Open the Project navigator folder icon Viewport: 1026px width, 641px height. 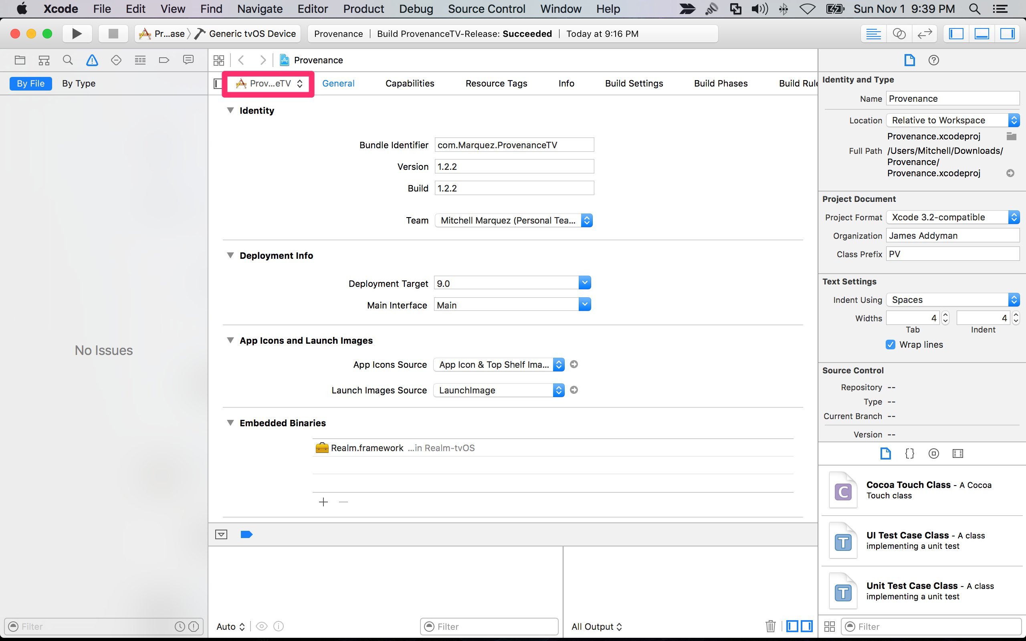(20, 60)
